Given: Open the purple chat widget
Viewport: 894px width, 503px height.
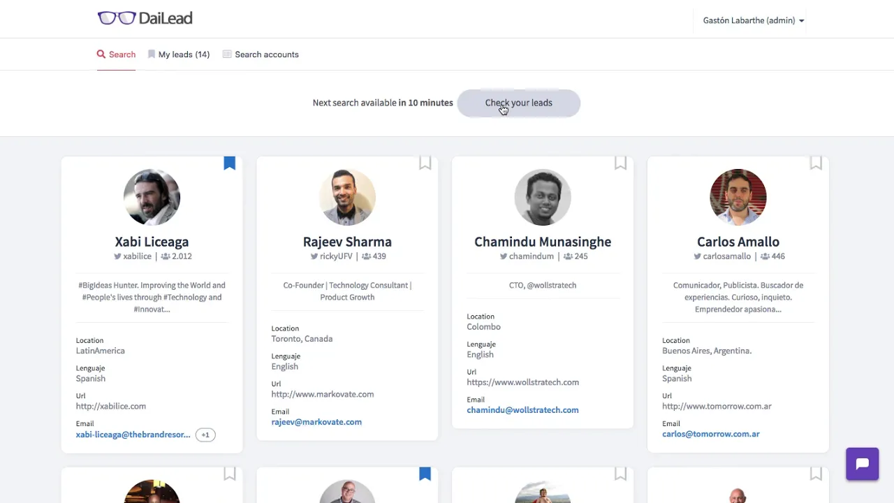Looking at the screenshot, I should [862, 464].
